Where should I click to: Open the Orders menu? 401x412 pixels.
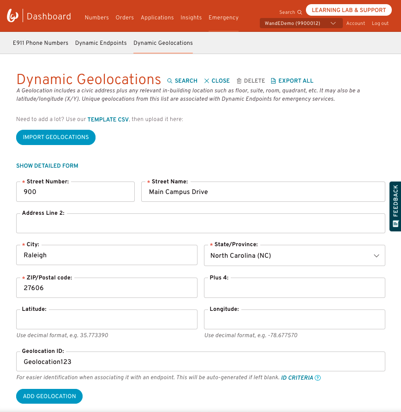click(125, 18)
